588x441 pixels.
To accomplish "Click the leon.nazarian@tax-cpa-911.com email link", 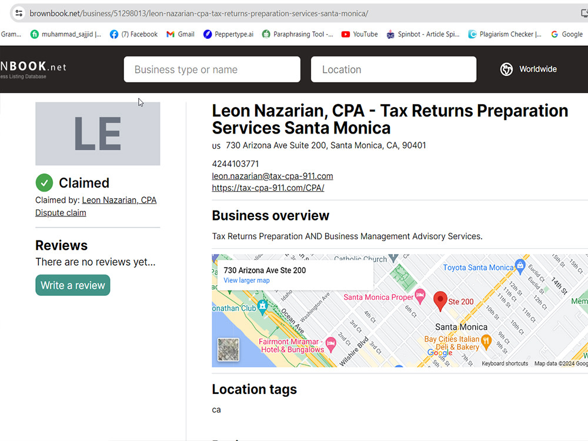I will (x=272, y=176).
